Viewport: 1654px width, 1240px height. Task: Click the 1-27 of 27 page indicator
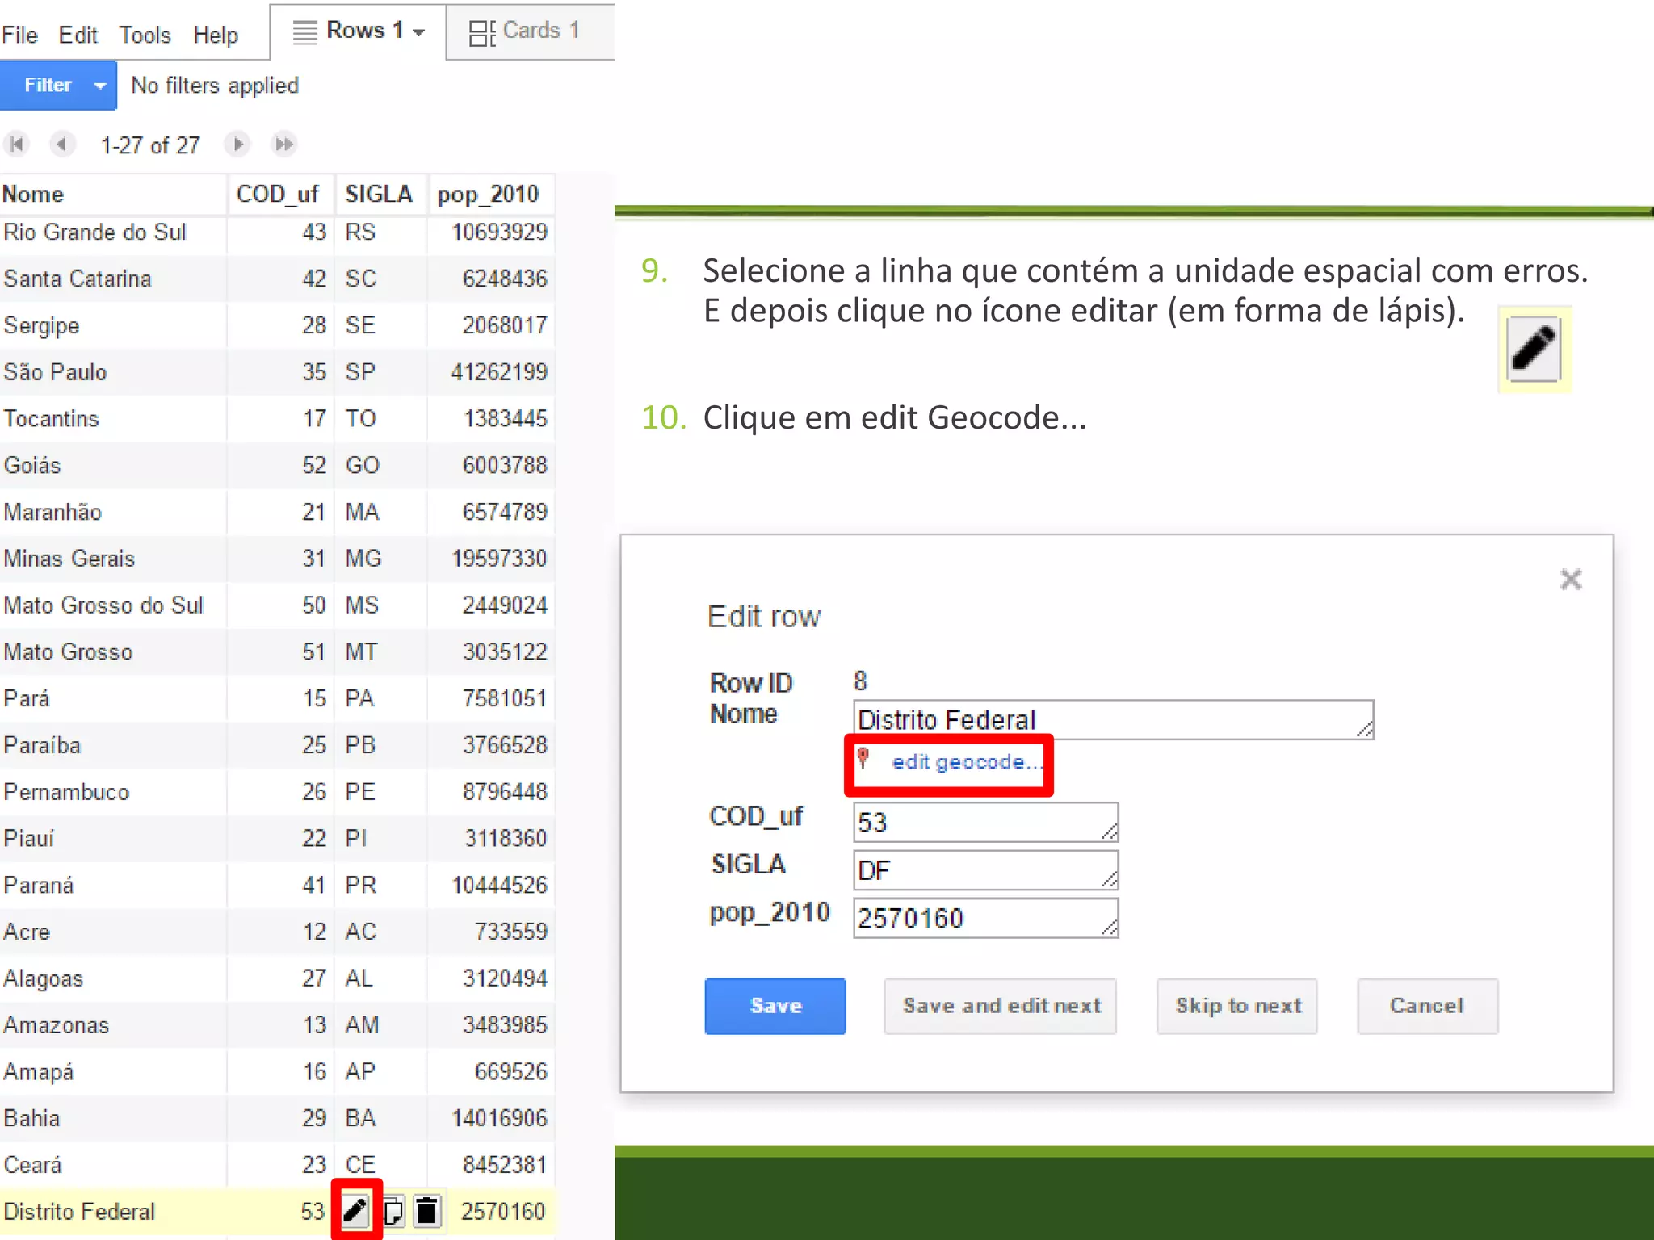pyautogui.click(x=150, y=145)
